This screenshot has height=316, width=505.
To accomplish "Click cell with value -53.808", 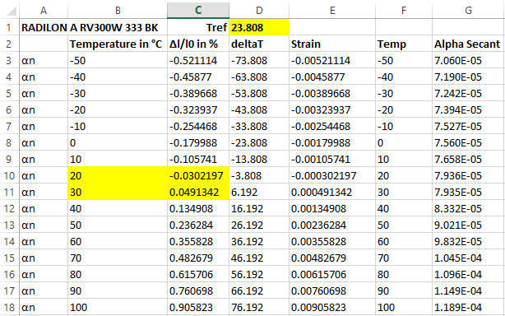I will pyautogui.click(x=259, y=93).
